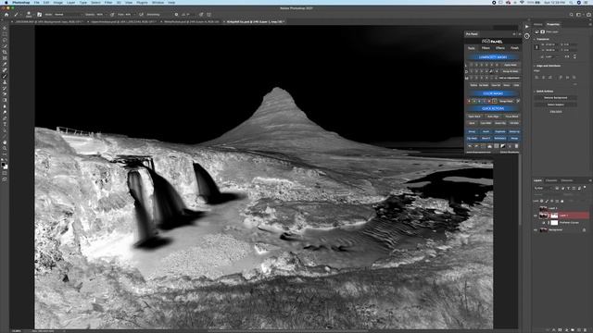Viewport: 593px width, 333px height.
Task: Collapse the Transform section in Properties
Action: [535, 39]
